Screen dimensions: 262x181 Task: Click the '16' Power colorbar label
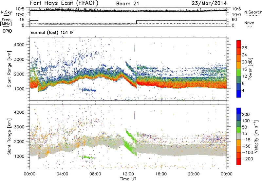[244, 69]
